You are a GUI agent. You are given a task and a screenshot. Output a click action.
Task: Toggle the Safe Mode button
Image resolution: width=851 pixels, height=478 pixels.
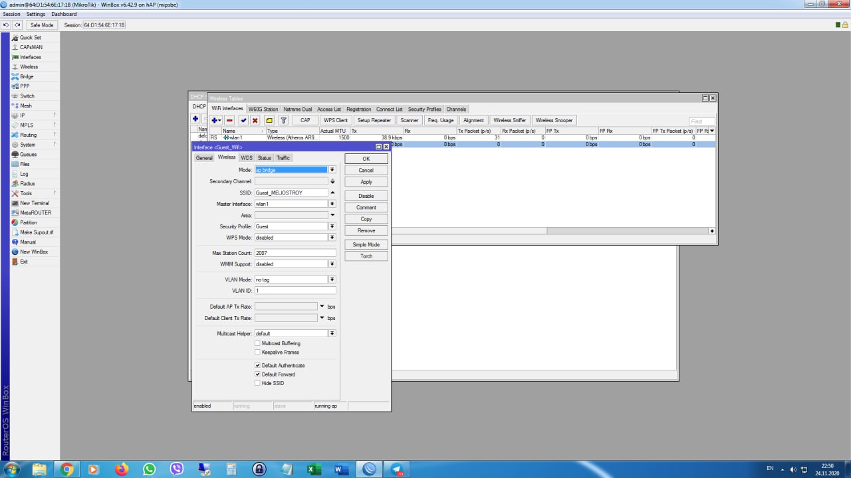[42, 25]
